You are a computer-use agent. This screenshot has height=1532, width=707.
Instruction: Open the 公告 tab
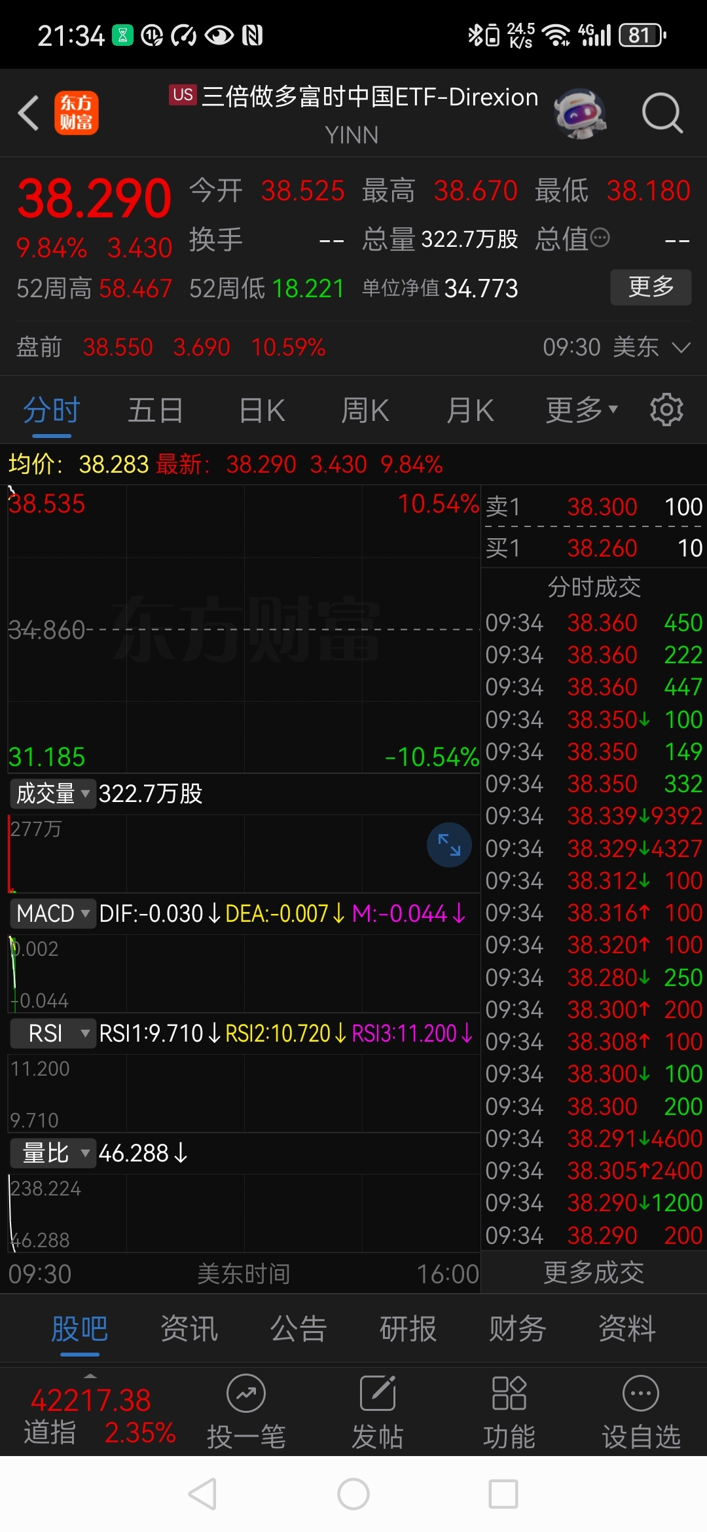(299, 1329)
